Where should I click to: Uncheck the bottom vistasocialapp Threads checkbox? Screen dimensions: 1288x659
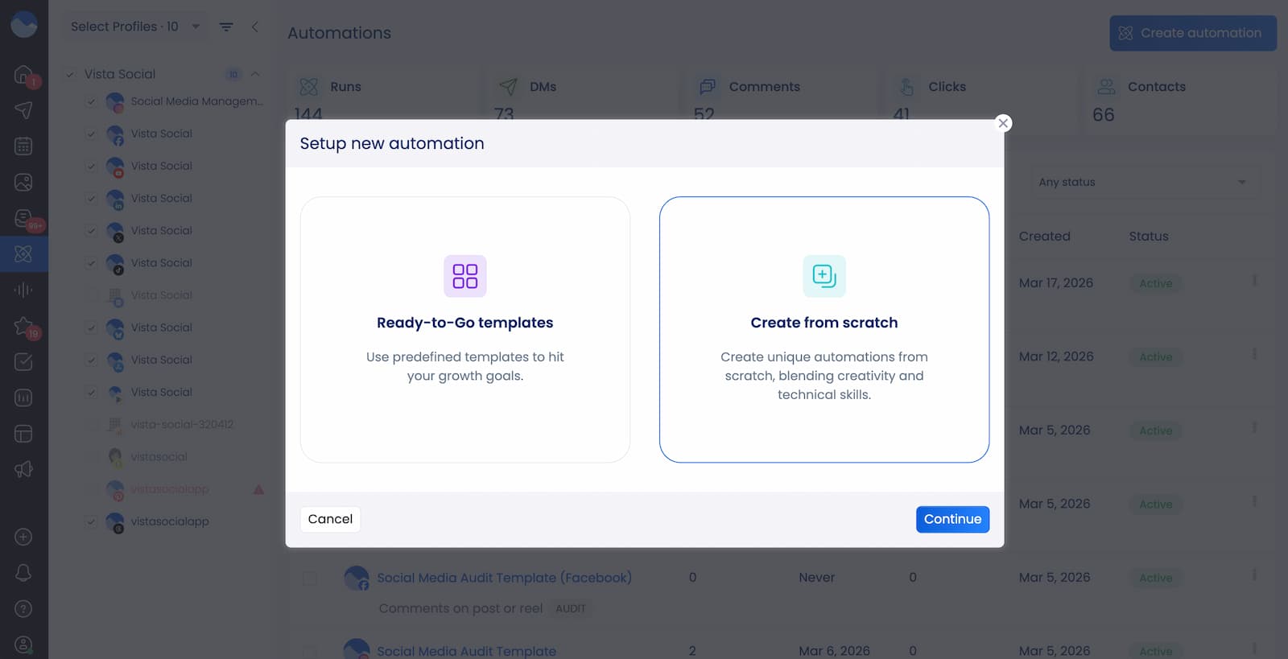pyautogui.click(x=91, y=521)
